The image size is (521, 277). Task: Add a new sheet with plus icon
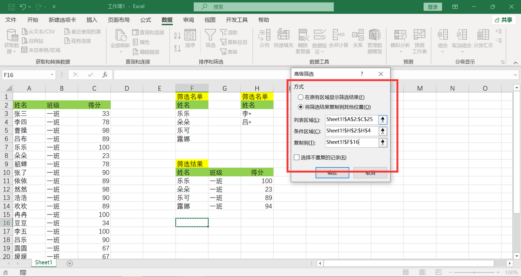click(69, 263)
